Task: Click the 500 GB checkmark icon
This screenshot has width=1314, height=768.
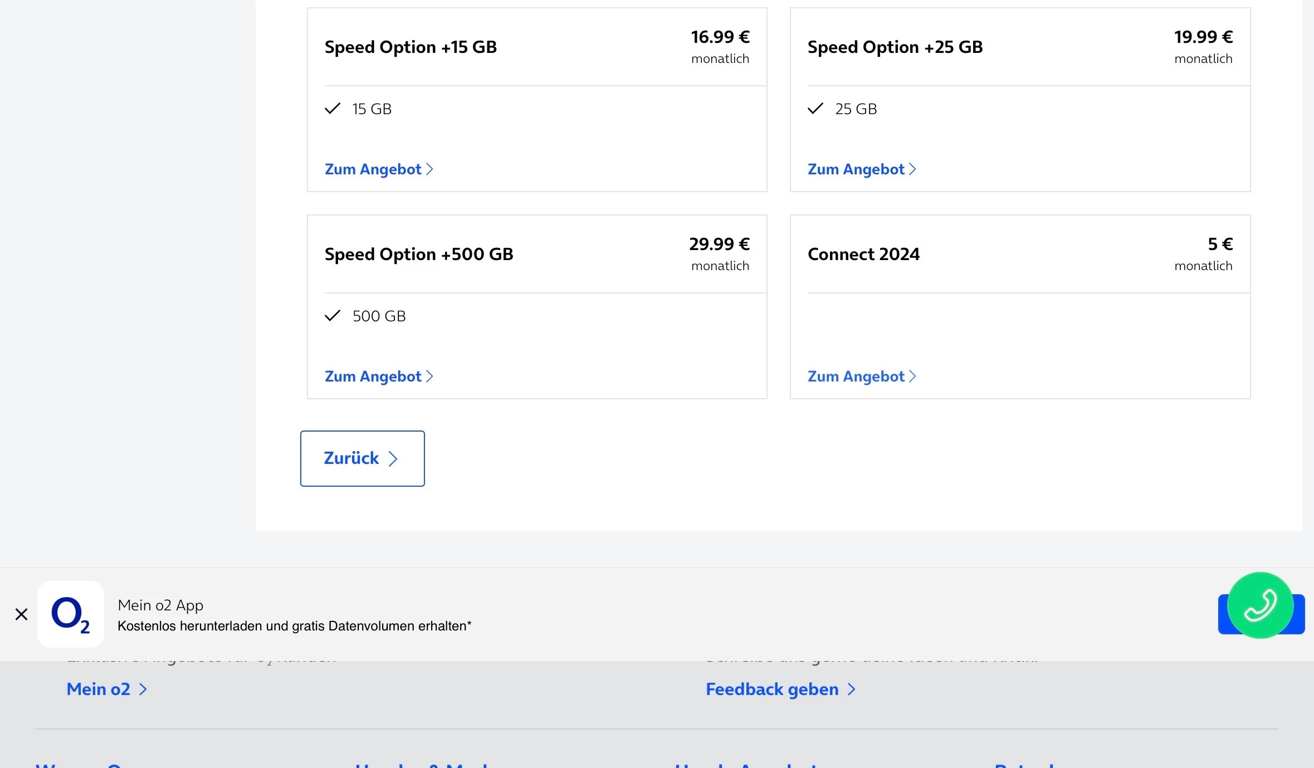Action: [x=333, y=316]
